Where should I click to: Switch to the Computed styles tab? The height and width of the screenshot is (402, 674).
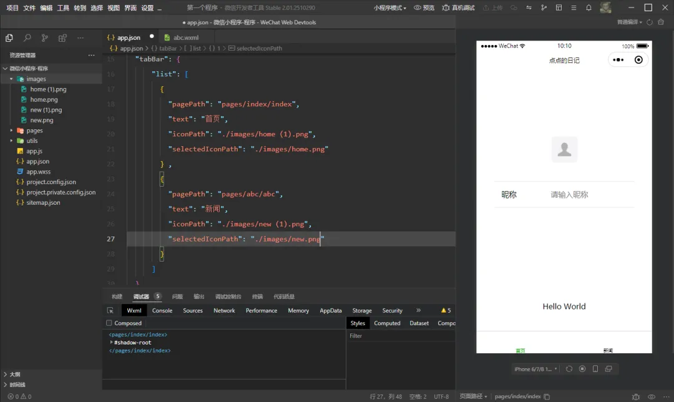[387, 323]
